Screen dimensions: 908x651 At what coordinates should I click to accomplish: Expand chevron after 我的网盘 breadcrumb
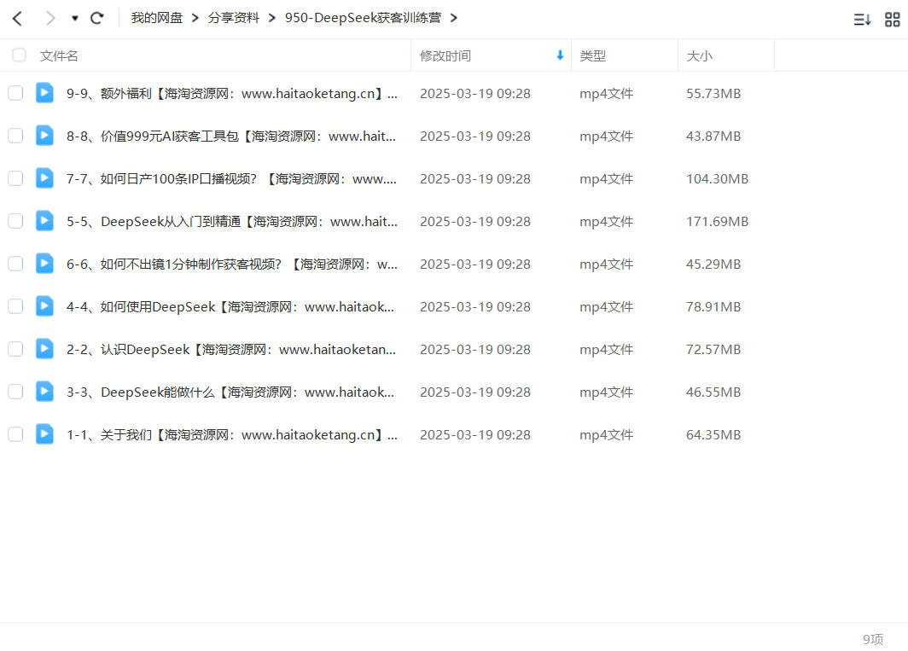[x=195, y=19]
